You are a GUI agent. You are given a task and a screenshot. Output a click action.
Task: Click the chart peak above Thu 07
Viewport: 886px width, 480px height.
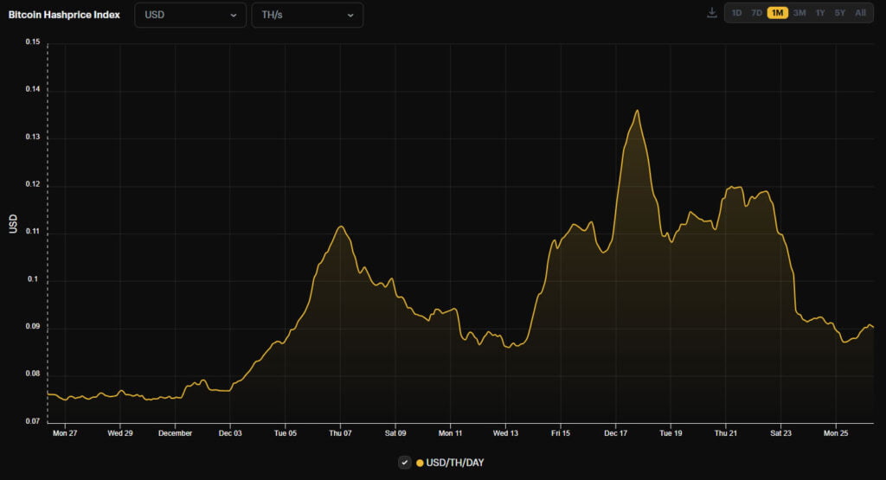tap(341, 227)
